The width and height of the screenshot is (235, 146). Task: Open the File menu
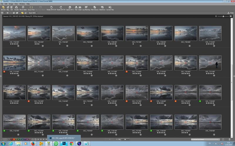coord(2,4)
